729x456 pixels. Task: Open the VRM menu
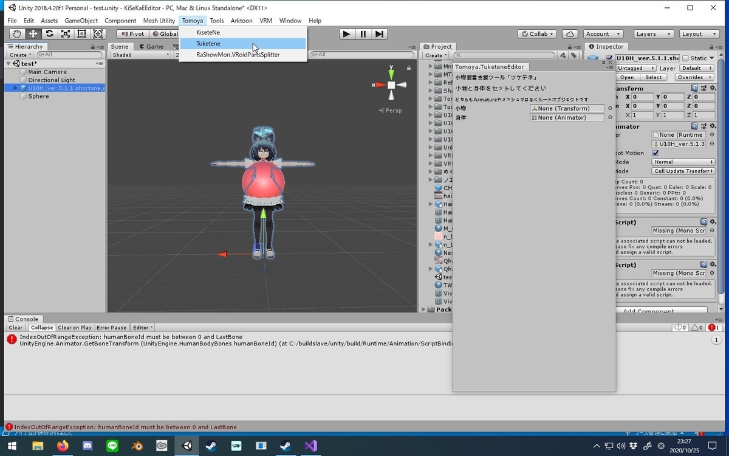point(265,21)
